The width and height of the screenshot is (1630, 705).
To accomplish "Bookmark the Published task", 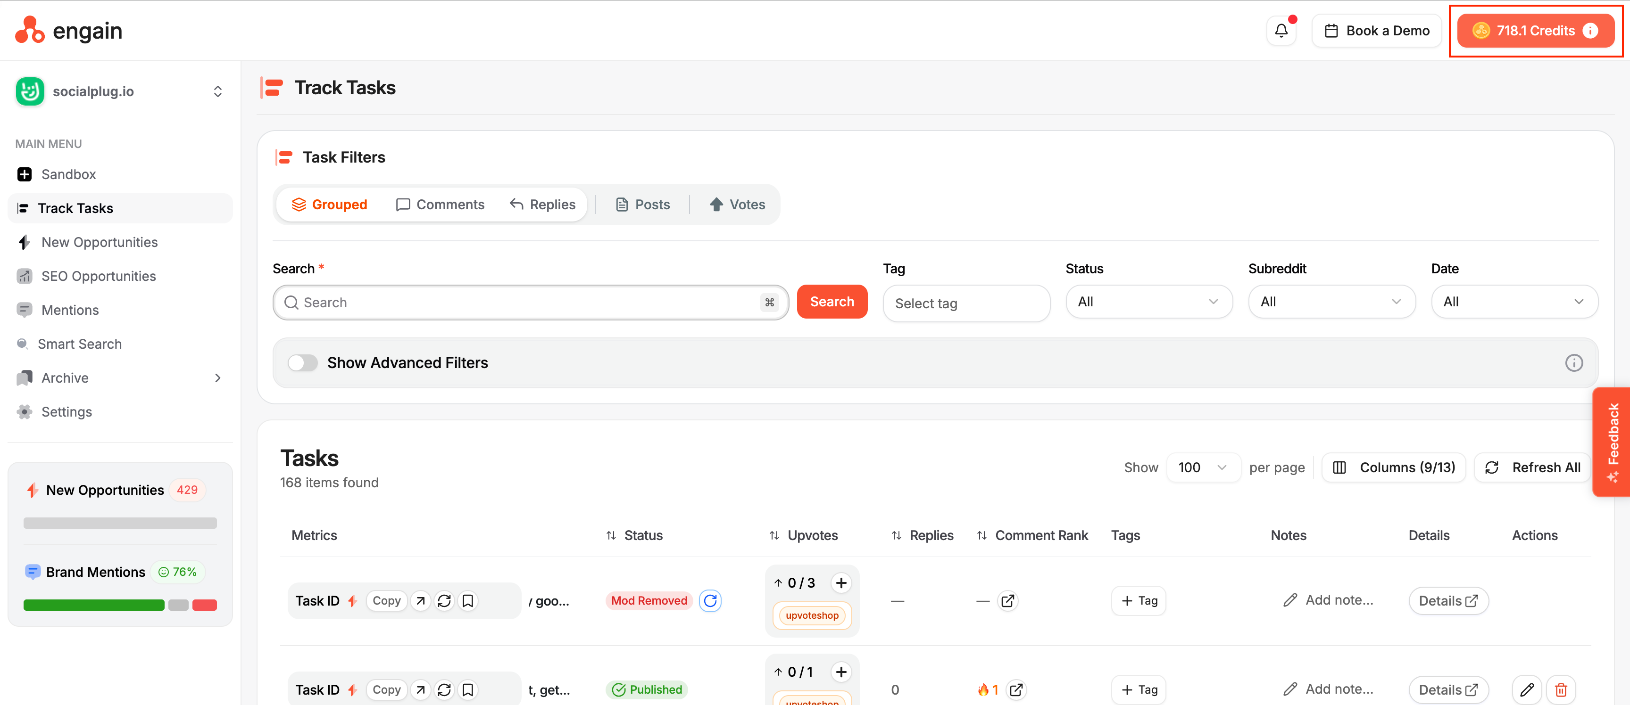I will (467, 689).
